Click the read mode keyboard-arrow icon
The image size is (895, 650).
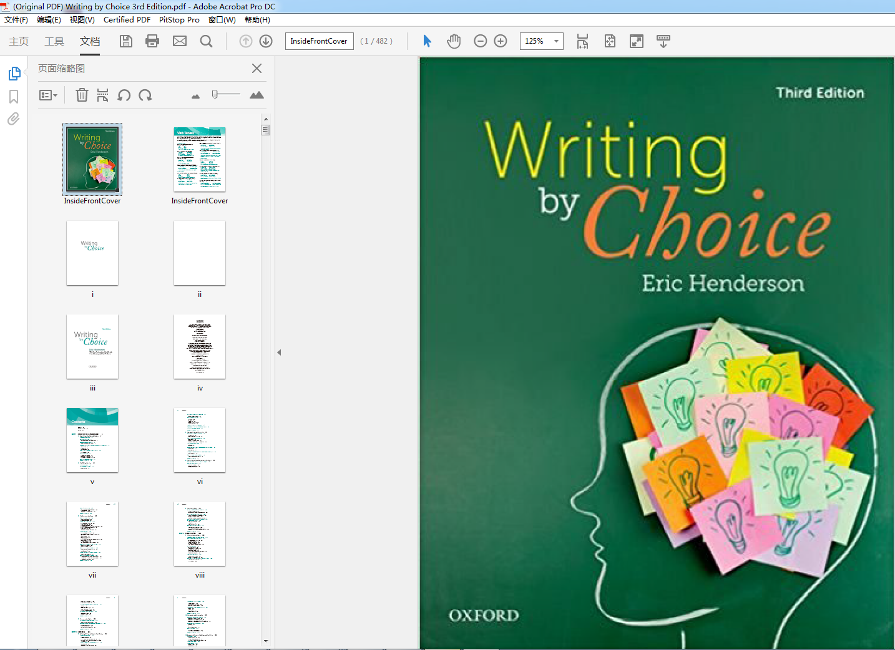(663, 41)
